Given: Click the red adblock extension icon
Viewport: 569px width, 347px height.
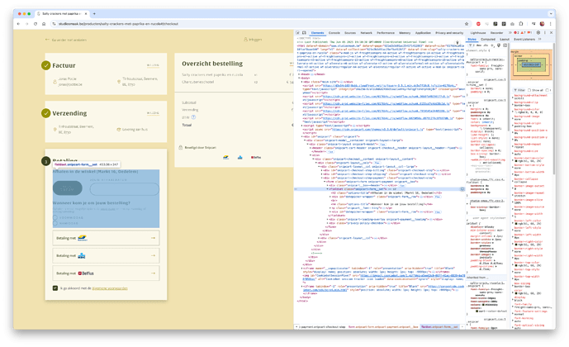Looking at the screenshot, I should click(478, 24).
